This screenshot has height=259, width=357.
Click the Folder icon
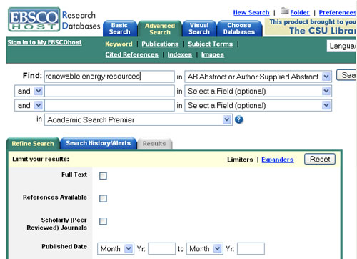pyautogui.click(x=284, y=11)
